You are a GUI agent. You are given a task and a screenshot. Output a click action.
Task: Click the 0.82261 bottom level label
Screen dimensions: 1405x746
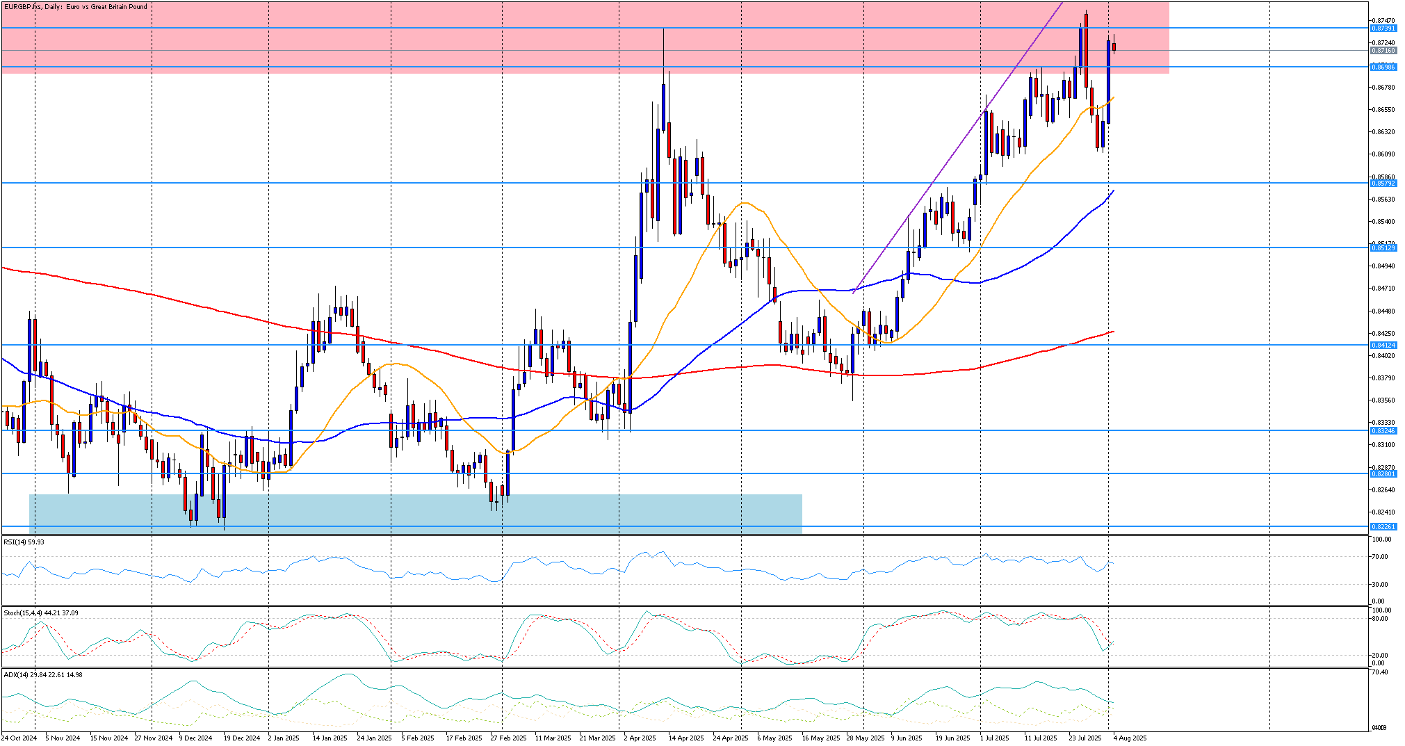(x=1382, y=526)
